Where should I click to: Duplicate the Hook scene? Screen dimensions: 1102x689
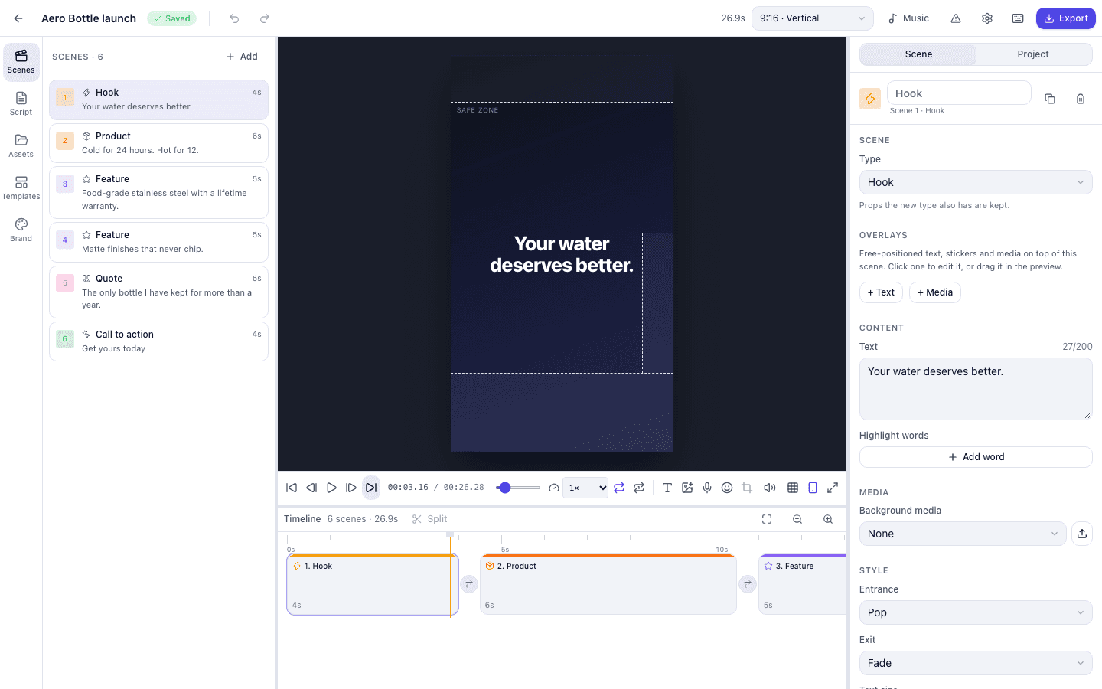point(1050,99)
